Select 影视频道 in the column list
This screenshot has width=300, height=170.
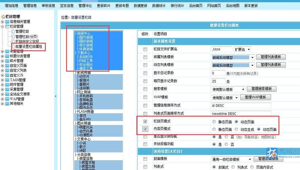[99, 73]
